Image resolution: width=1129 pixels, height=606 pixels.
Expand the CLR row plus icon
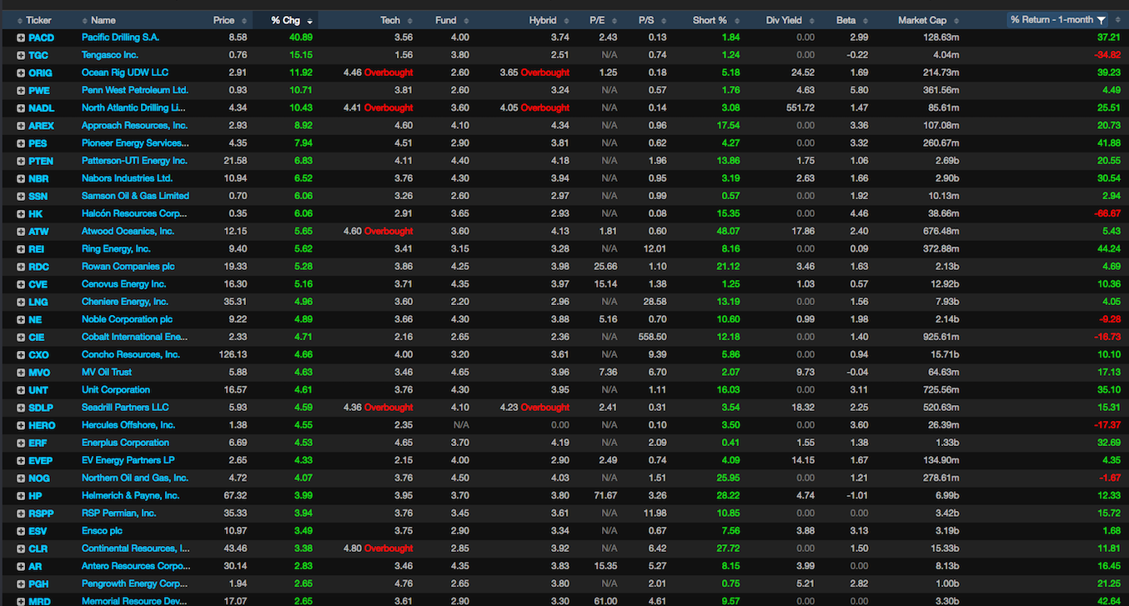tap(21, 548)
